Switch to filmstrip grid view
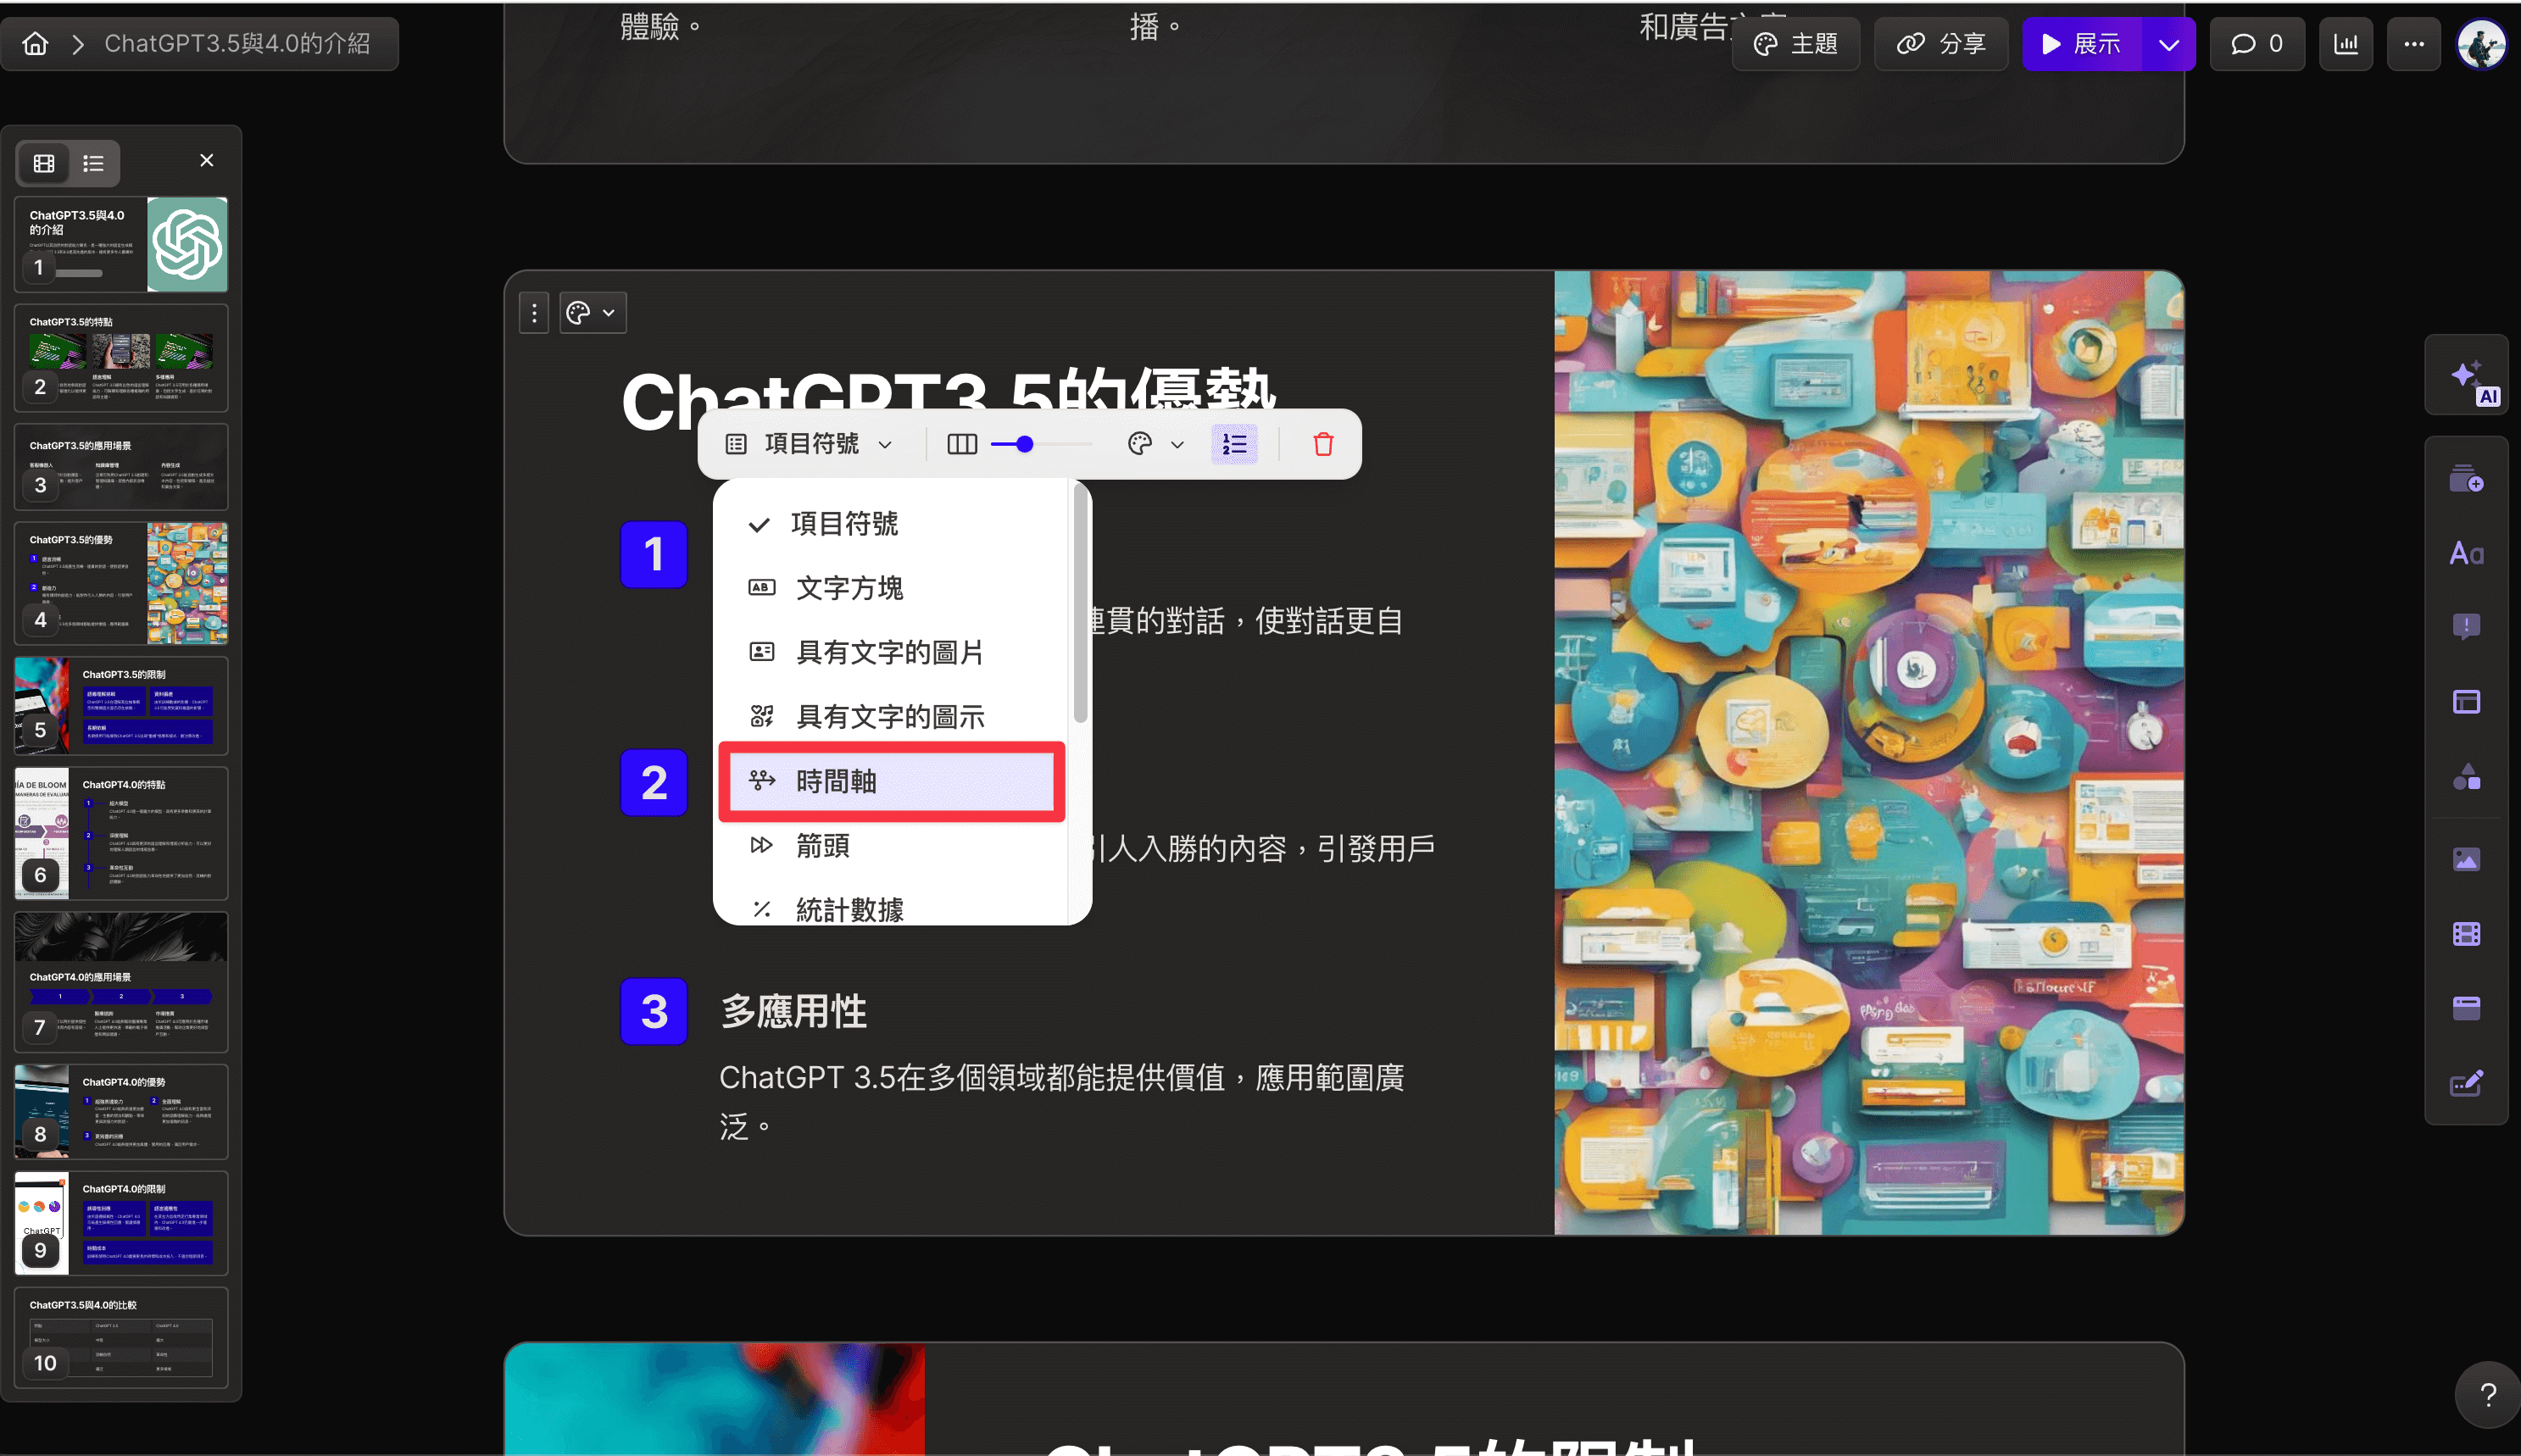The width and height of the screenshot is (2521, 1456). [x=44, y=163]
